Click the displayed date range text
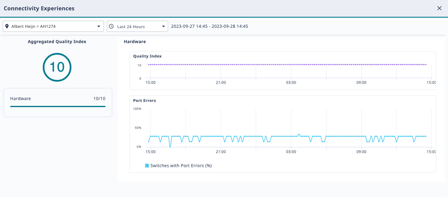448x197 pixels. click(x=209, y=26)
